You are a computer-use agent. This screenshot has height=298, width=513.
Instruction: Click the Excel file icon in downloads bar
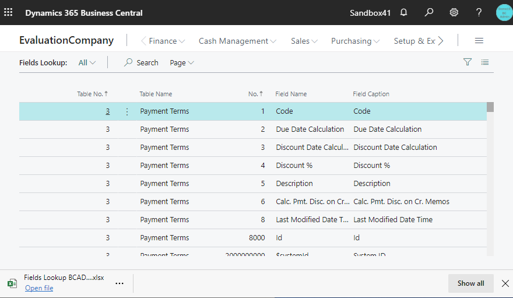[x=12, y=283]
